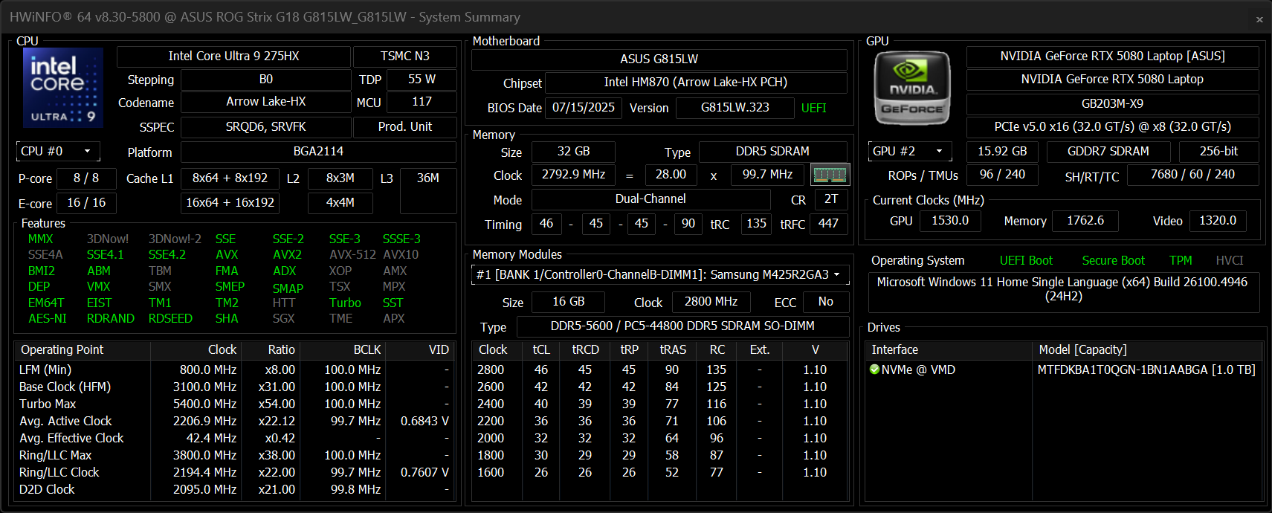
Task: Select the Stepping value B0
Action: pos(266,80)
